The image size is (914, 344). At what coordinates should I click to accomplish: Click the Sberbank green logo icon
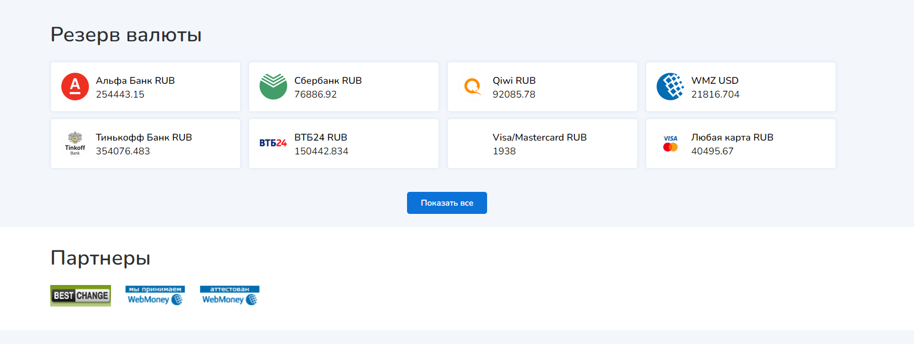click(273, 87)
